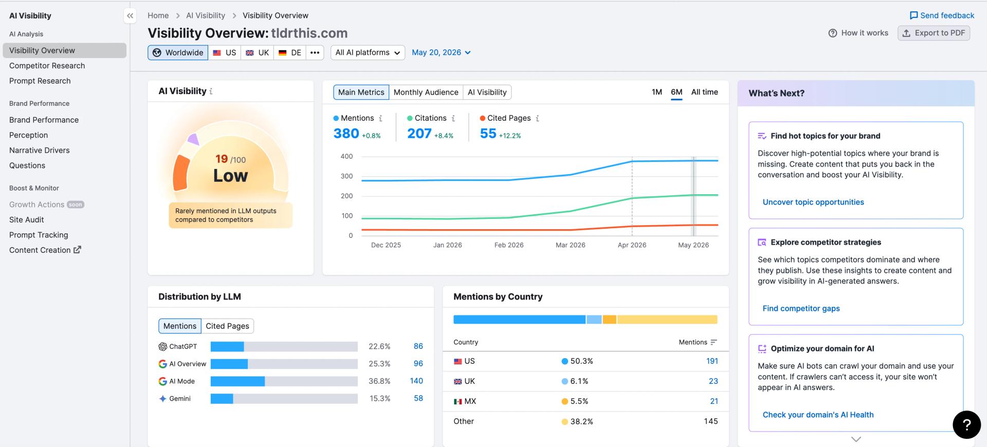This screenshot has height=447, width=987.
Task: Open the Main Metrics chart tab
Action: tap(361, 92)
